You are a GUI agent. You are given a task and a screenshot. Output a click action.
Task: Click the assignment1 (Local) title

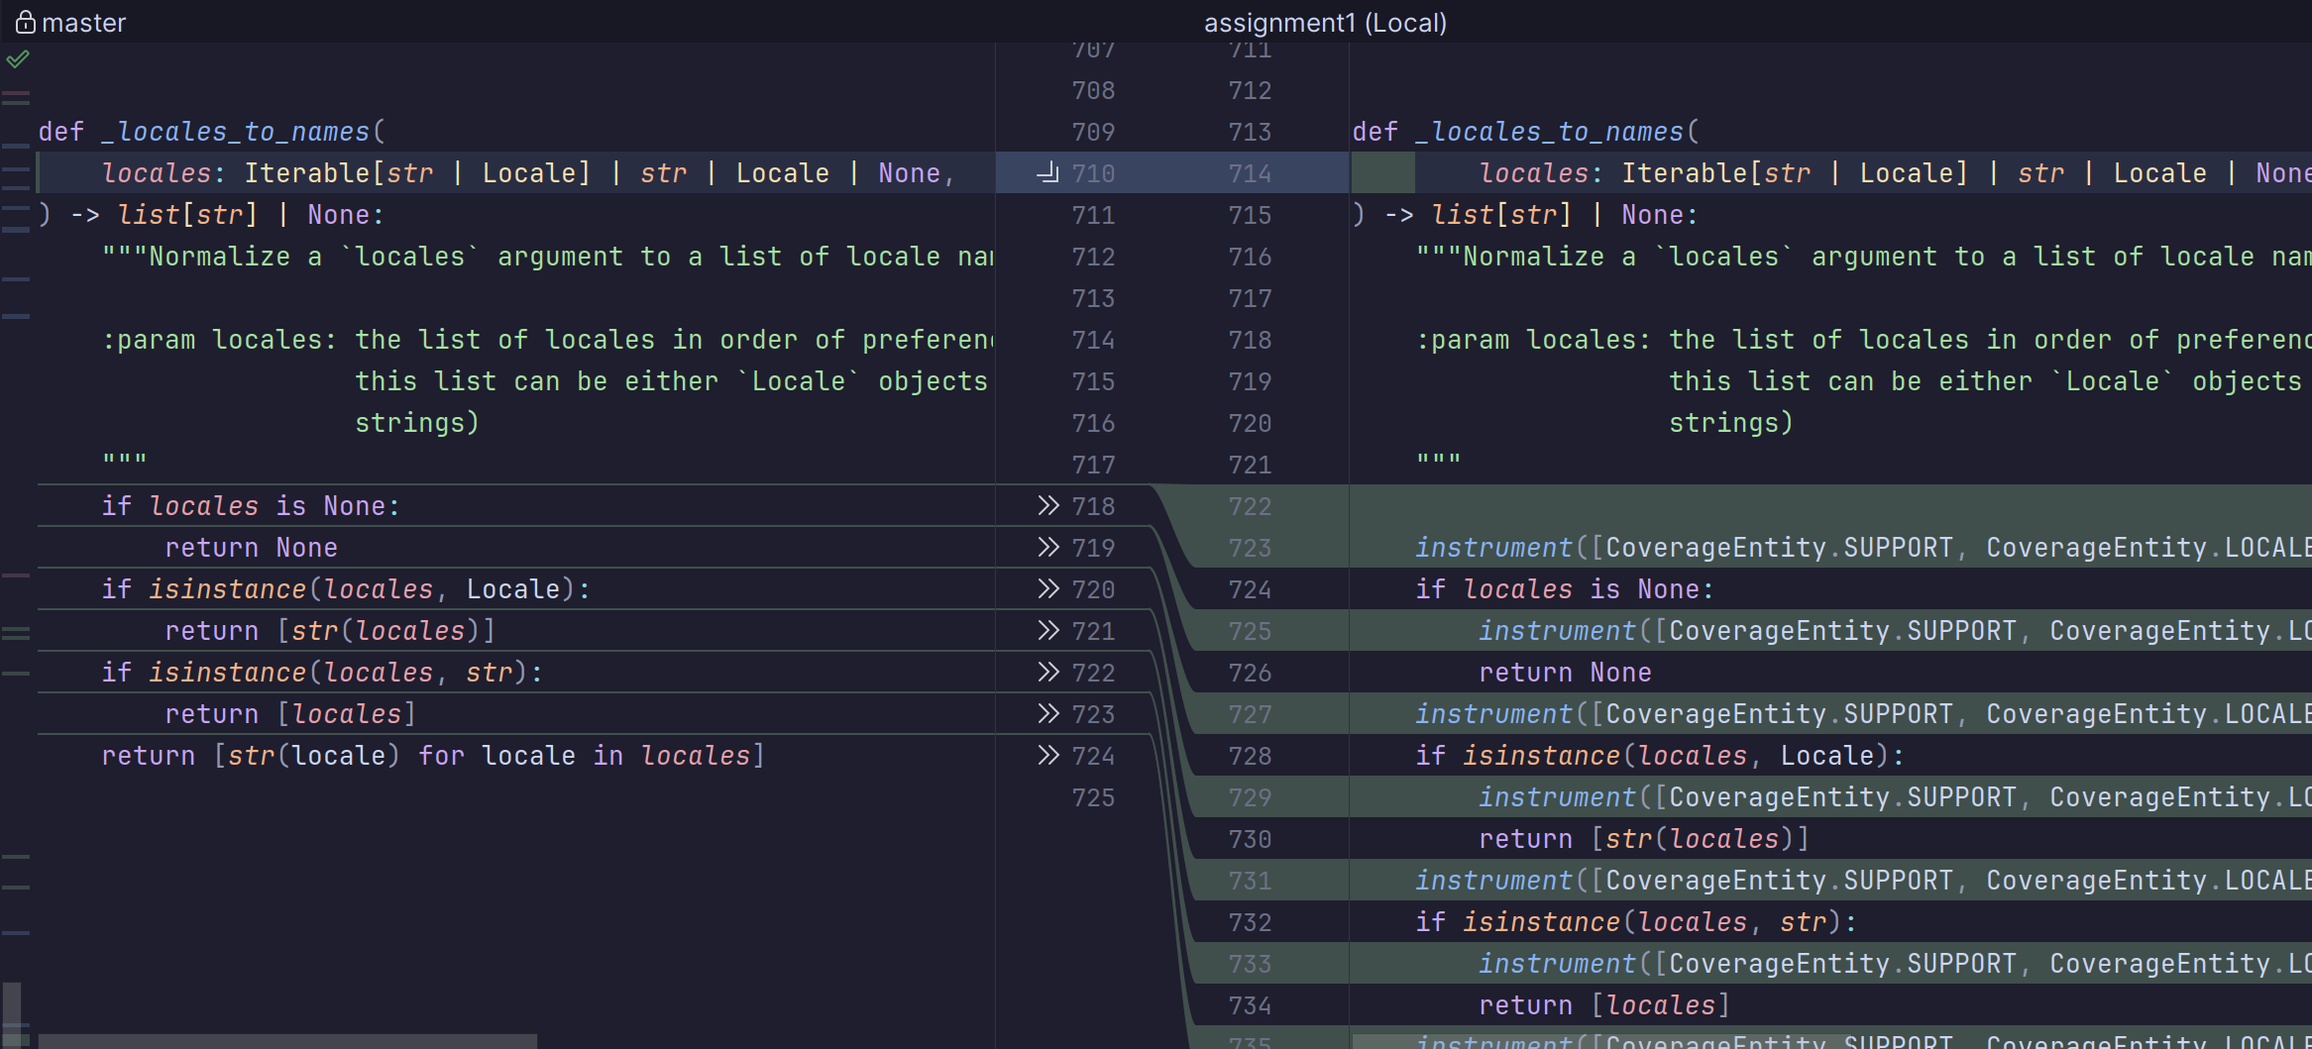point(1325,22)
